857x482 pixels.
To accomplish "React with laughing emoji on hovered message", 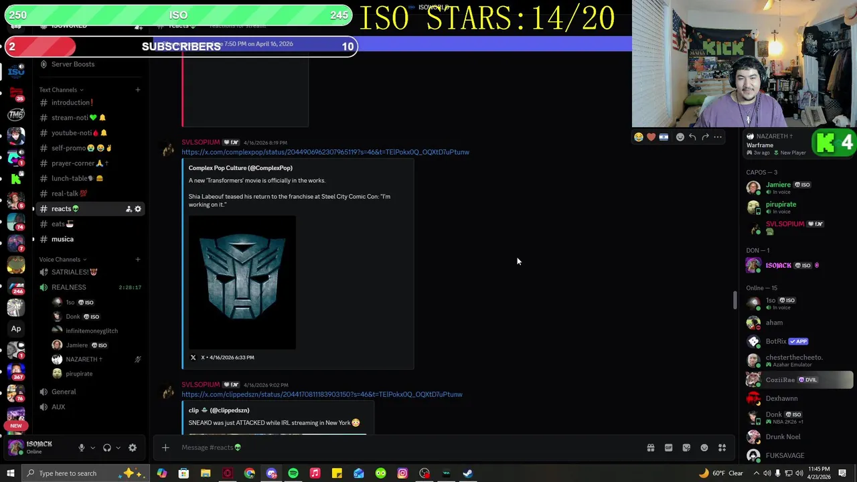I will coord(639,137).
